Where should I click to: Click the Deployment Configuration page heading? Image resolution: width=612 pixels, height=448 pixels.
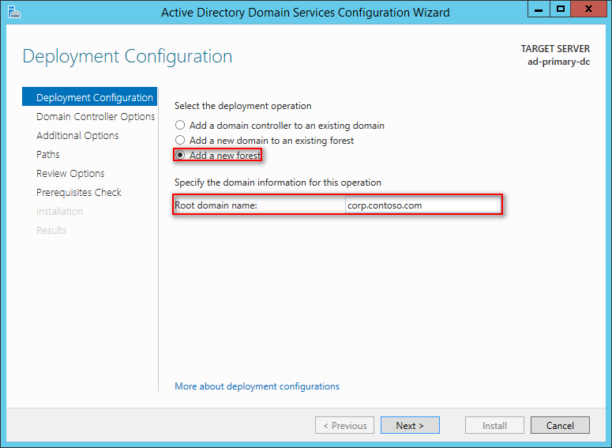[127, 56]
